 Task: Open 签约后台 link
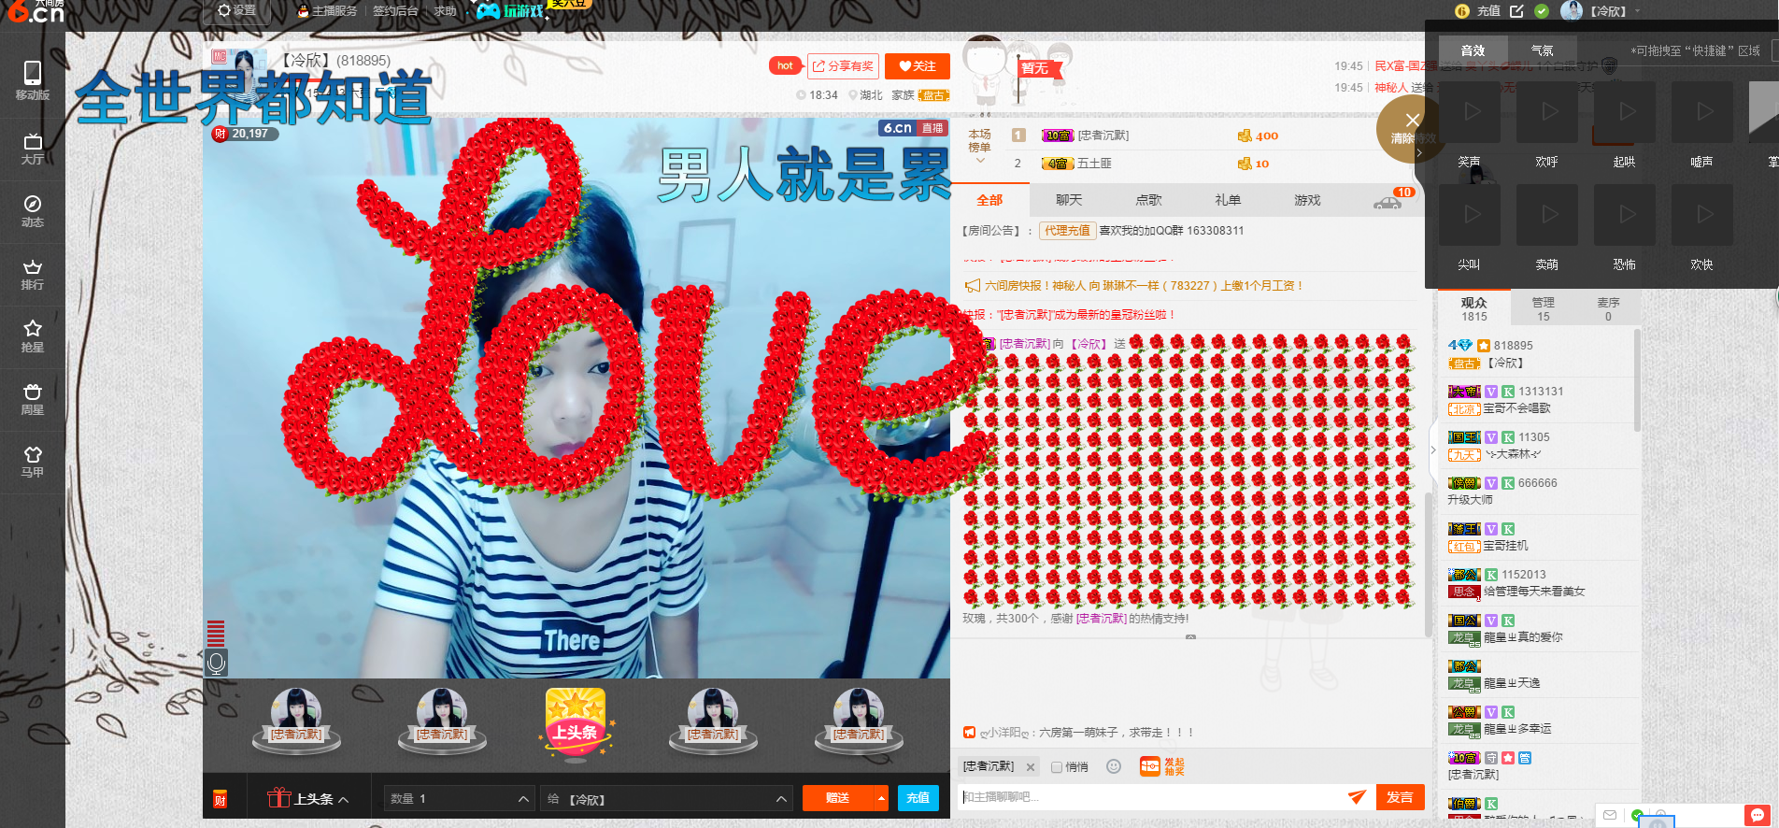(x=395, y=11)
